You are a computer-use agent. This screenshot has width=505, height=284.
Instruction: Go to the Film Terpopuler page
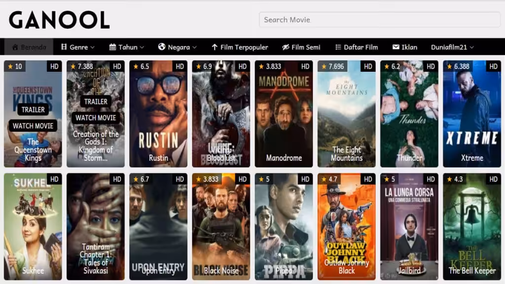[244, 47]
